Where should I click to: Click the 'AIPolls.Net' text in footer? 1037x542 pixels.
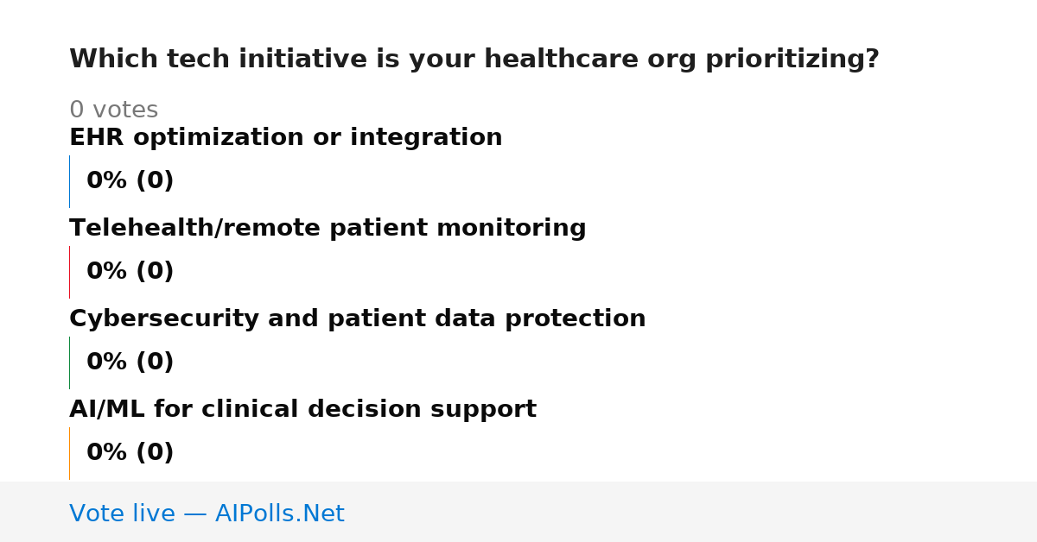(279, 514)
